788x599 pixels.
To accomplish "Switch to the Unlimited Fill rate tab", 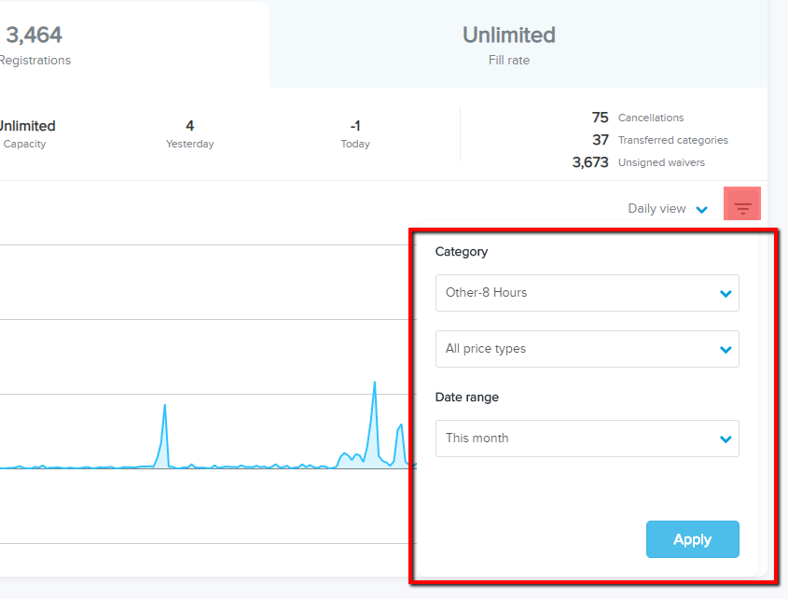I will (508, 46).
